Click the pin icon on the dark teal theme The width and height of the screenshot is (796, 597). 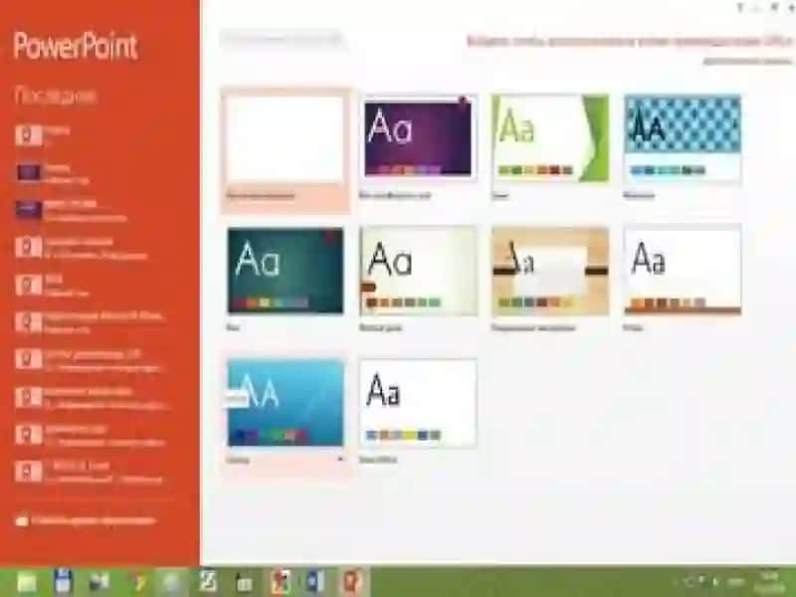tap(330, 235)
